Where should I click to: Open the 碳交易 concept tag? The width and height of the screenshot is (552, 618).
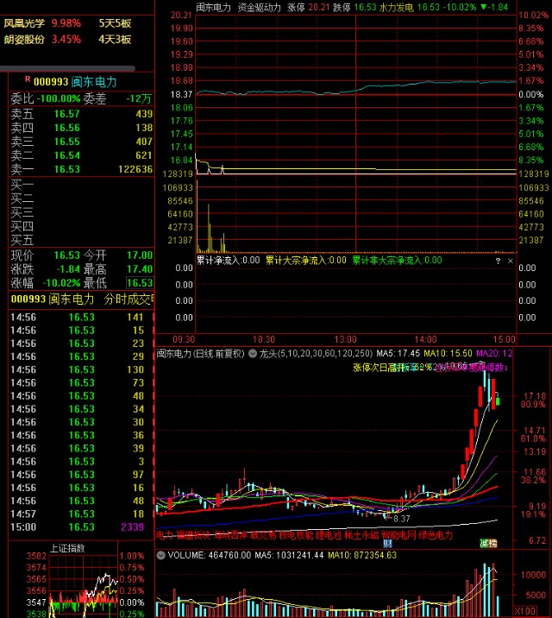[263, 535]
